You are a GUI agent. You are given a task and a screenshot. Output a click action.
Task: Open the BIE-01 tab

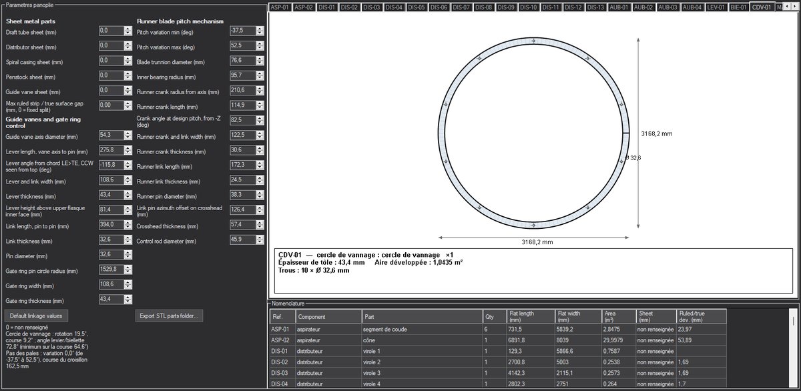coord(738,7)
